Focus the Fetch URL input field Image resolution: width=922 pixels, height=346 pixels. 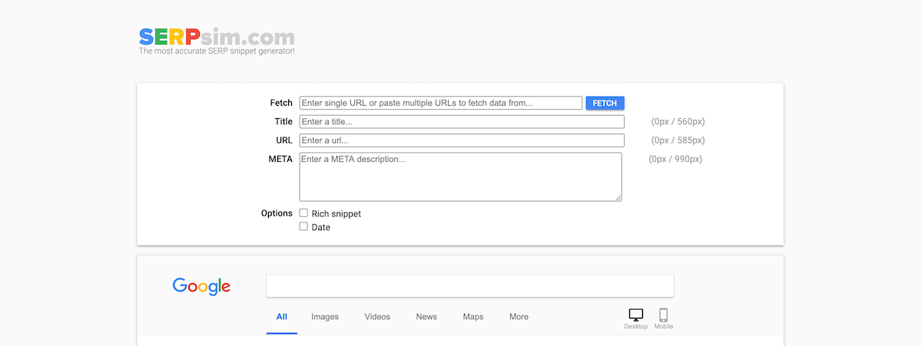click(x=440, y=103)
